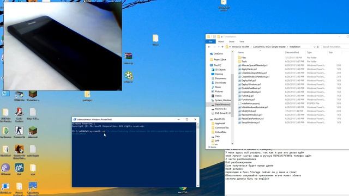Click the Downloads arrow icon in navigation pane
The image size is (349, 196).
213,83
